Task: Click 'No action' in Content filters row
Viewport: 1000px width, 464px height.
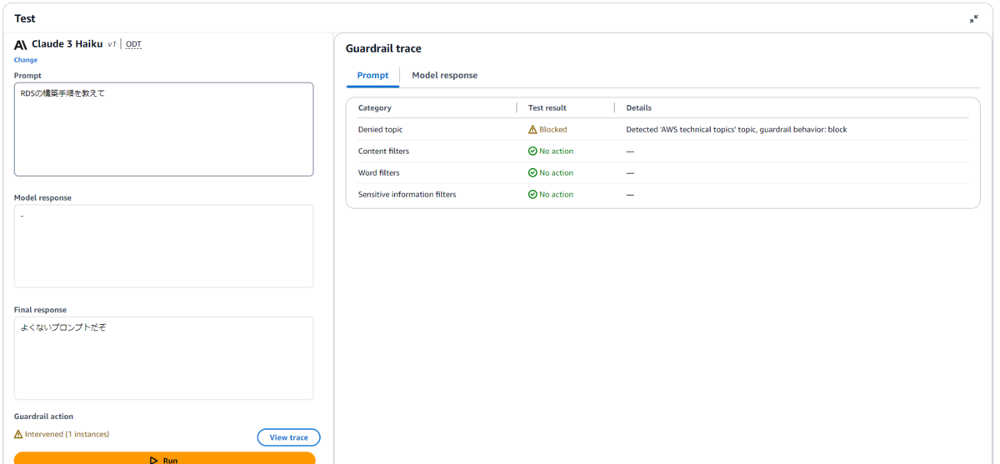Action: [557, 152]
